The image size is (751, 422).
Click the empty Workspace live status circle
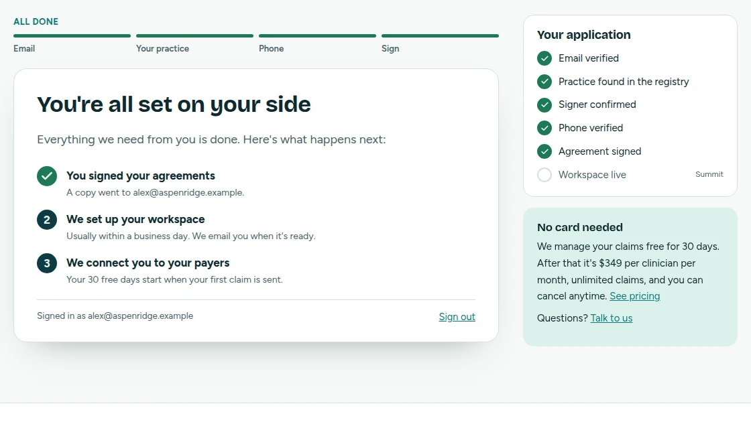(x=544, y=175)
